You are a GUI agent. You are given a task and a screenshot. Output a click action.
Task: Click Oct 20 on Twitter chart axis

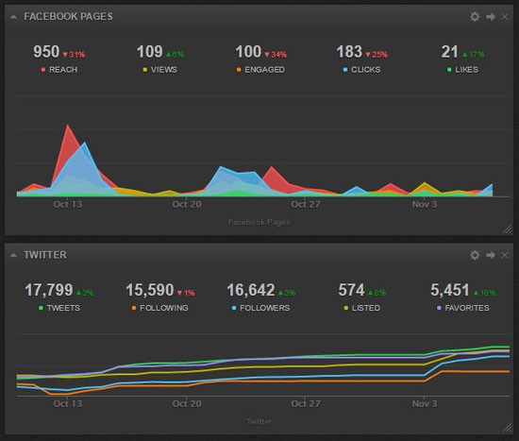pos(187,403)
